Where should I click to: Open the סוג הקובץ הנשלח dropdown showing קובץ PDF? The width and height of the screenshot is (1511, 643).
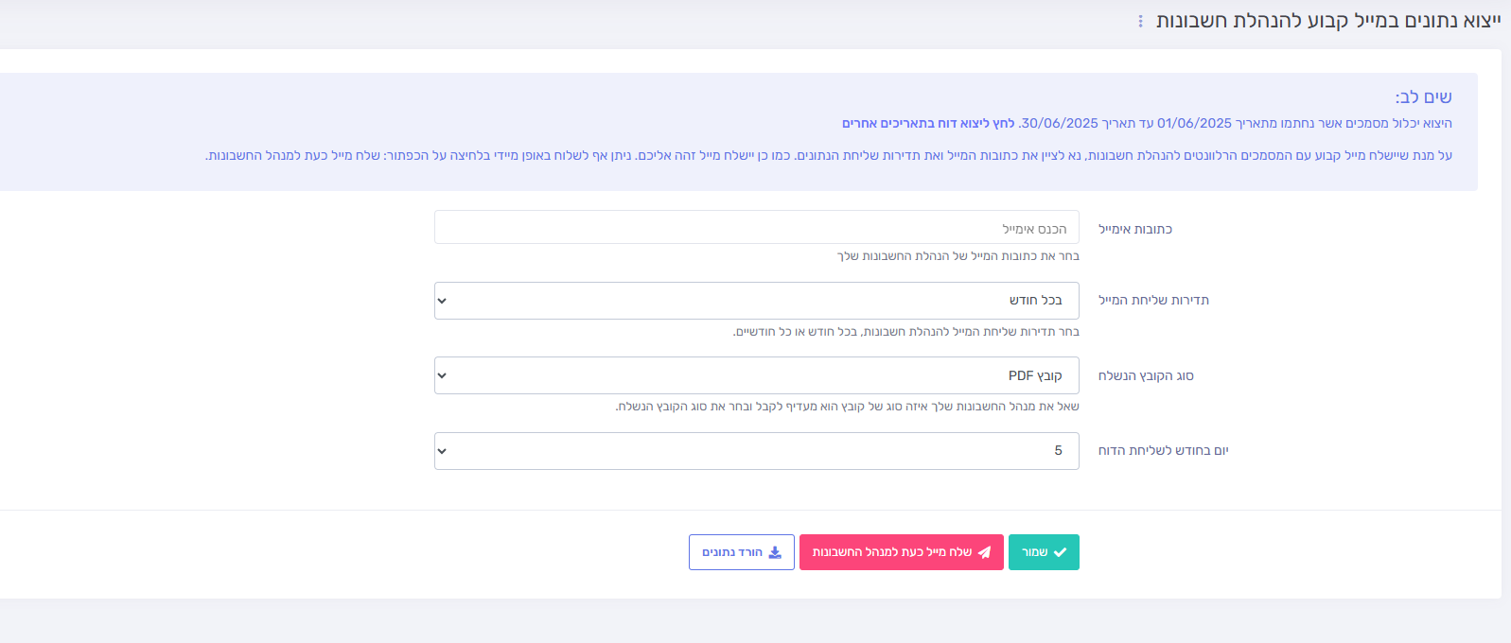coord(757,375)
